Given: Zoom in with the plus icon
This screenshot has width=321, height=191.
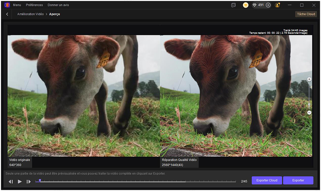Looking at the screenshot, I should tap(309, 79).
